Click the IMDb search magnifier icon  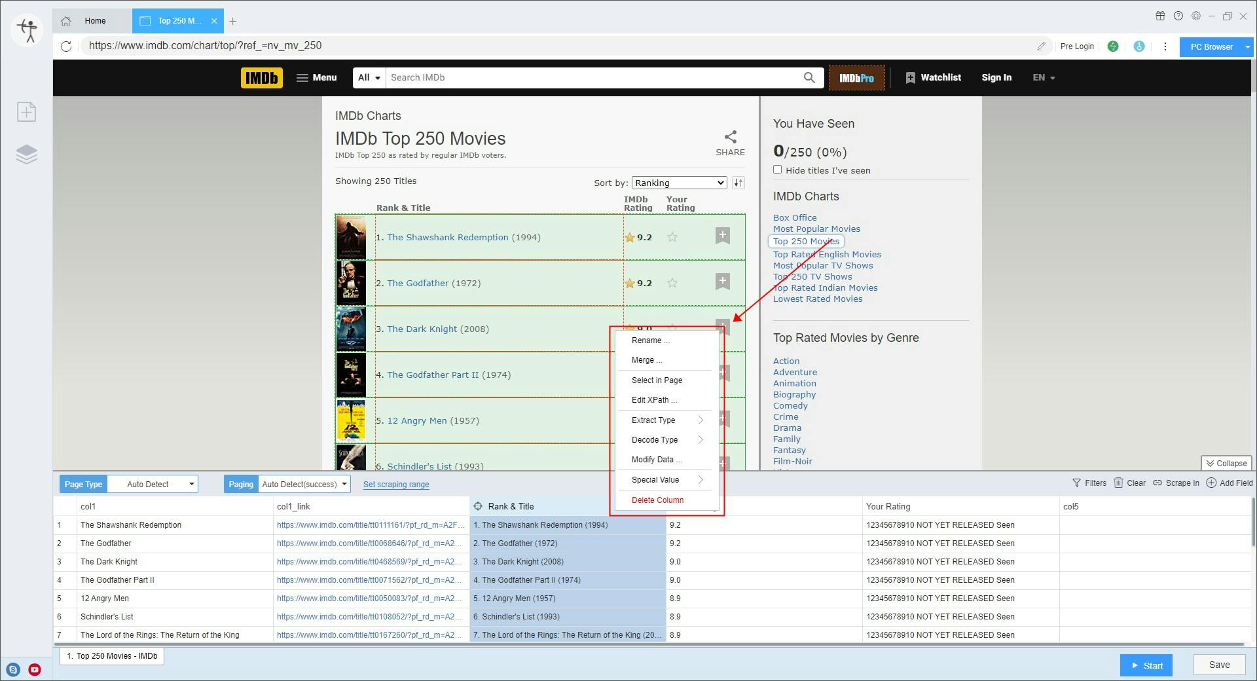(809, 77)
